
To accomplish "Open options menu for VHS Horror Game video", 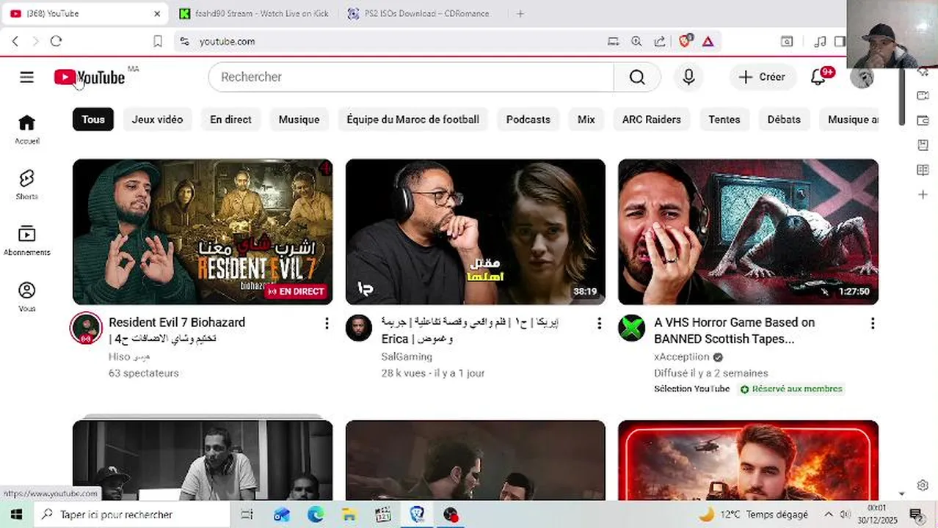I will tap(872, 323).
